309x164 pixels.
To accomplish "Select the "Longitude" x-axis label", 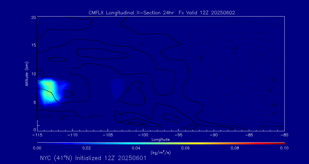I will click(161, 140).
